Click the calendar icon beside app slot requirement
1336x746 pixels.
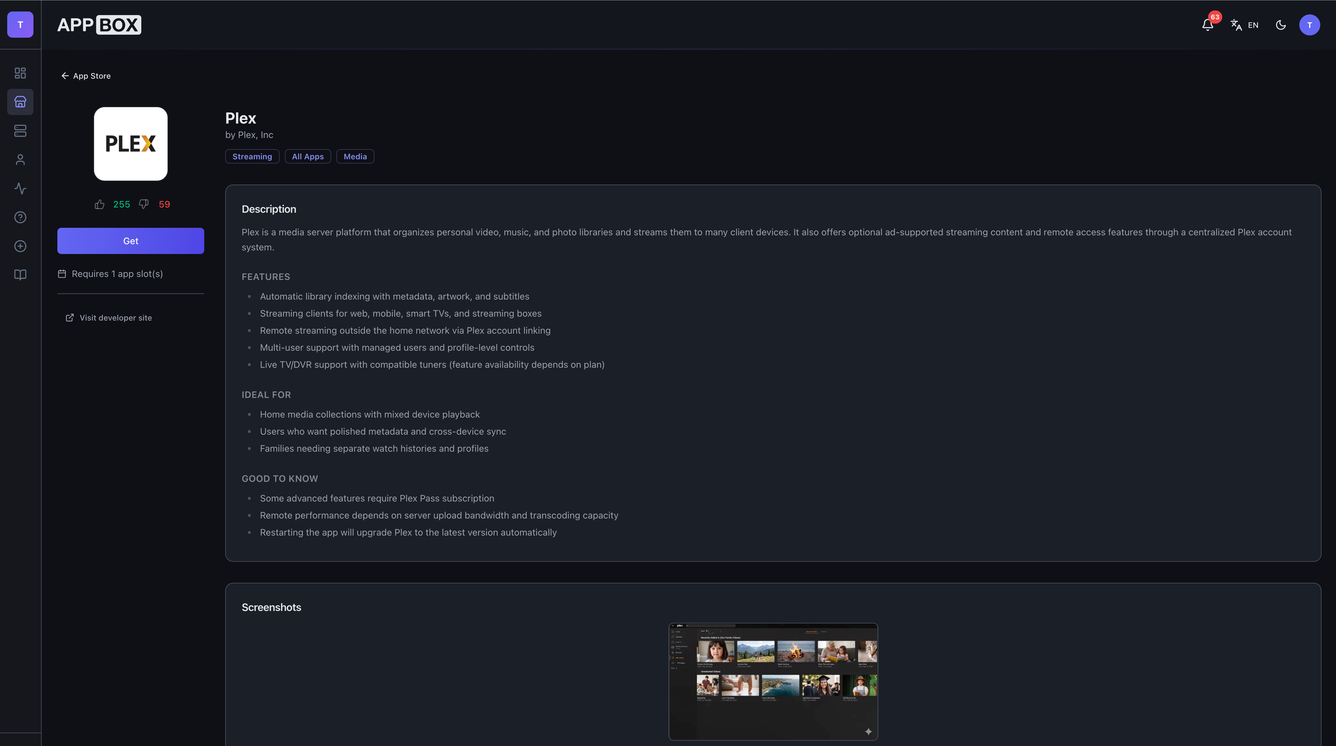coord(62,274)
